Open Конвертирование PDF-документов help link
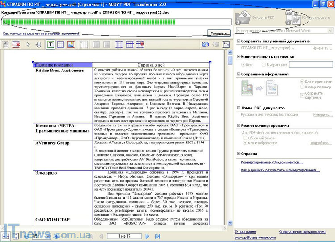The height and width of the screenshot is (242, 335). point(272,163)
